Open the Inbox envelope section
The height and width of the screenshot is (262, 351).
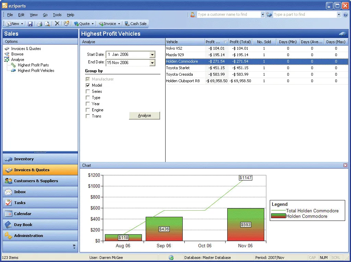(x=40, y=192)
